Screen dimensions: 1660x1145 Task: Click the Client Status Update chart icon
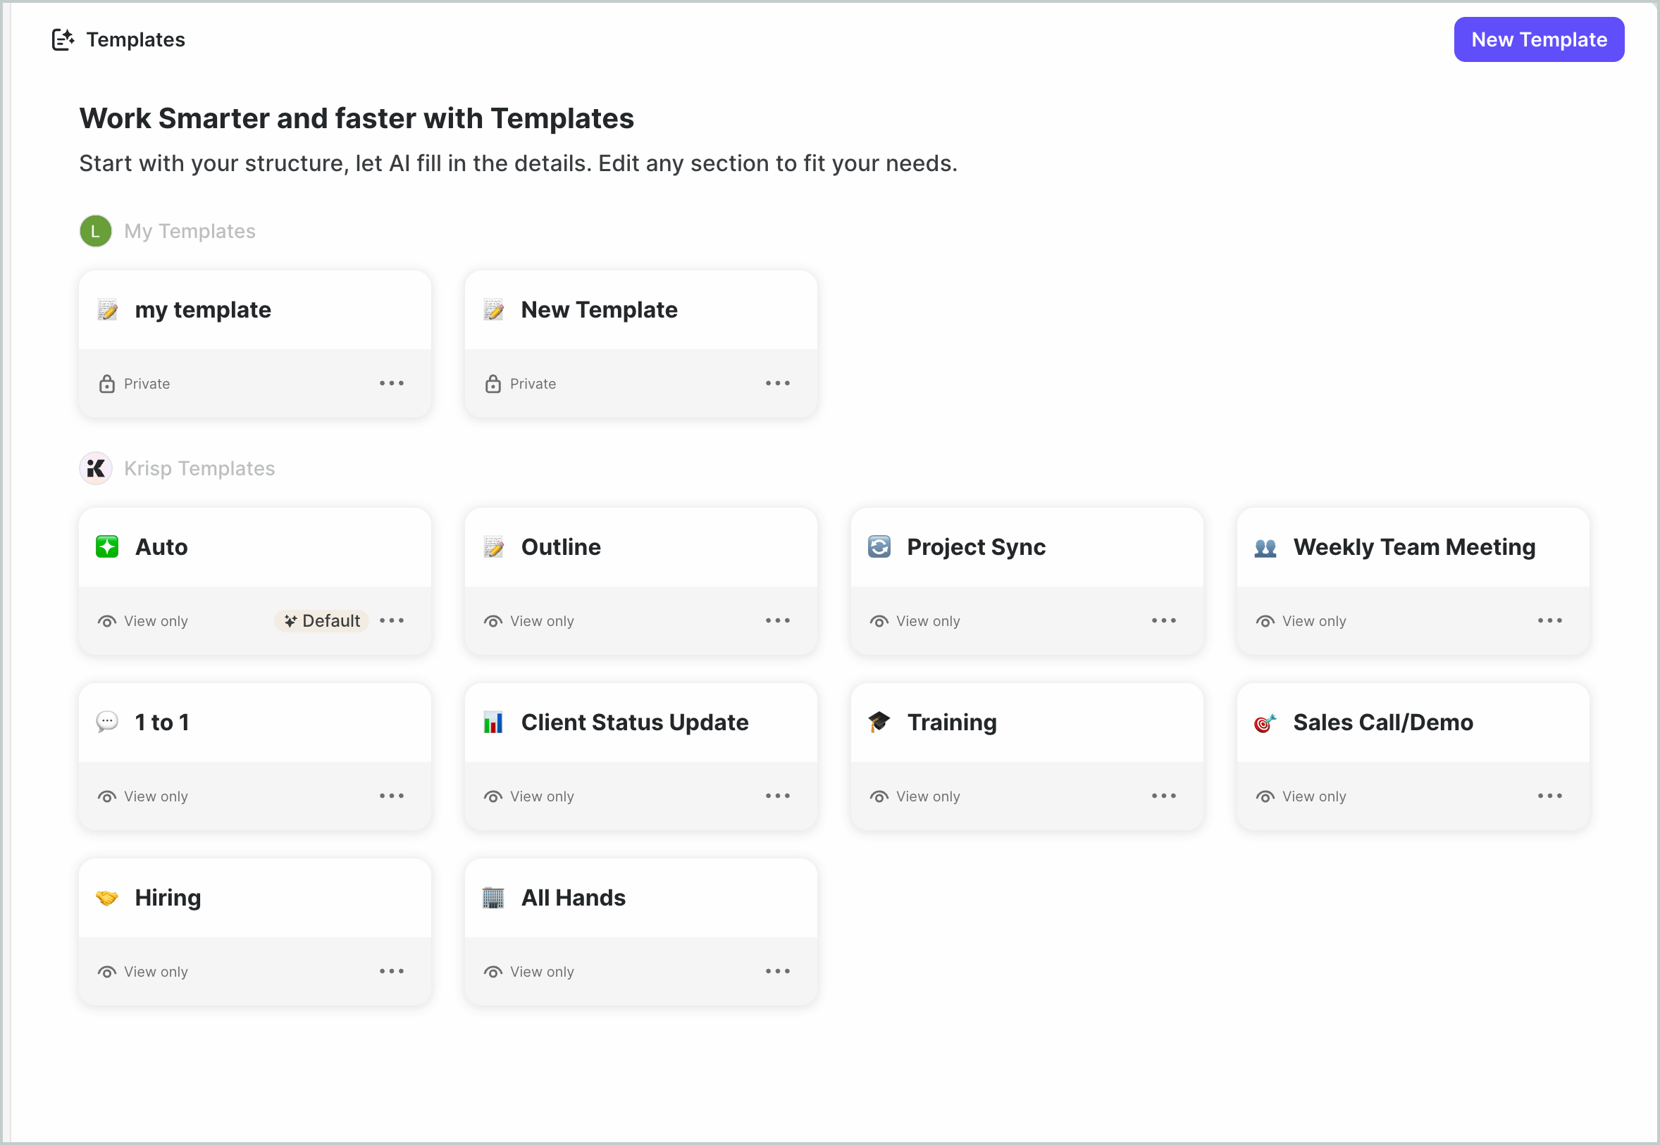[493, 722]
